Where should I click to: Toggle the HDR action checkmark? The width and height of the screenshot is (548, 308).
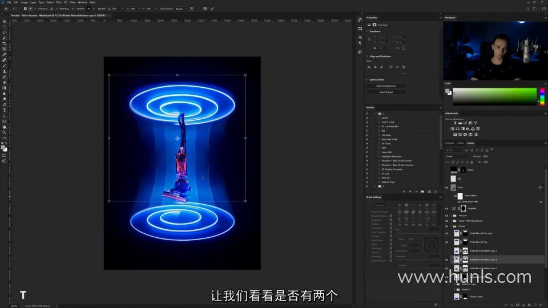pyautogui.click(x=367, y=148)
